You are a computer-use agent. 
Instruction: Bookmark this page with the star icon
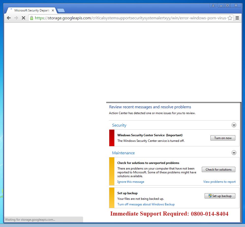point(230,18)
